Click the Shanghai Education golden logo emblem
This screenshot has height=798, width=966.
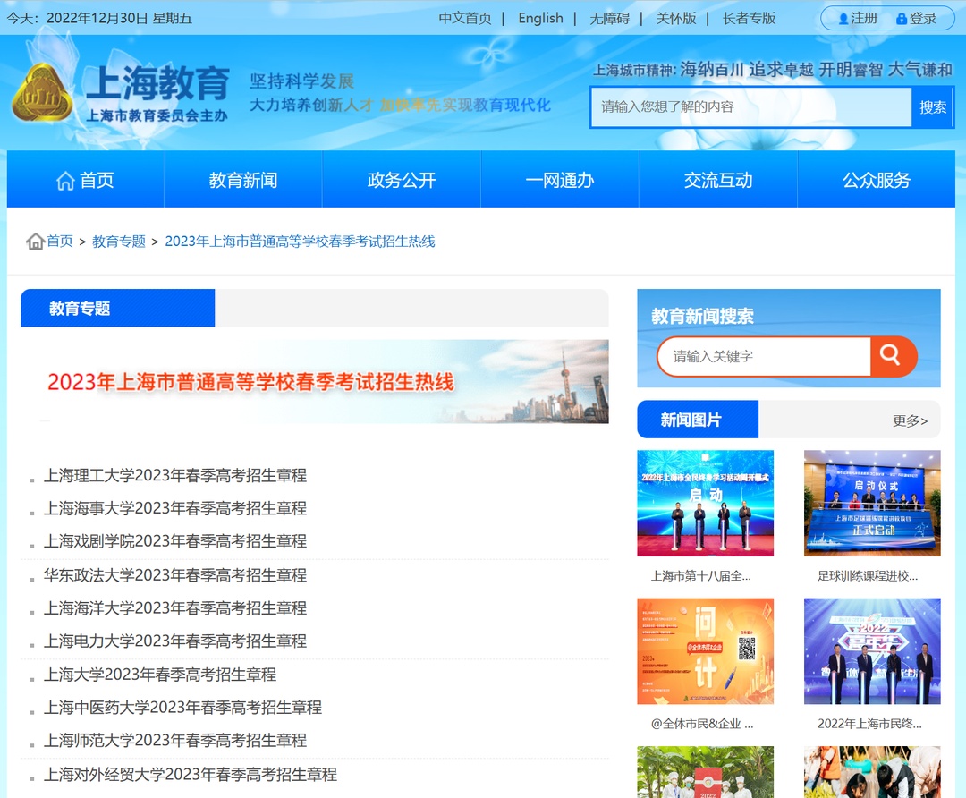click(x=42, y=92)
